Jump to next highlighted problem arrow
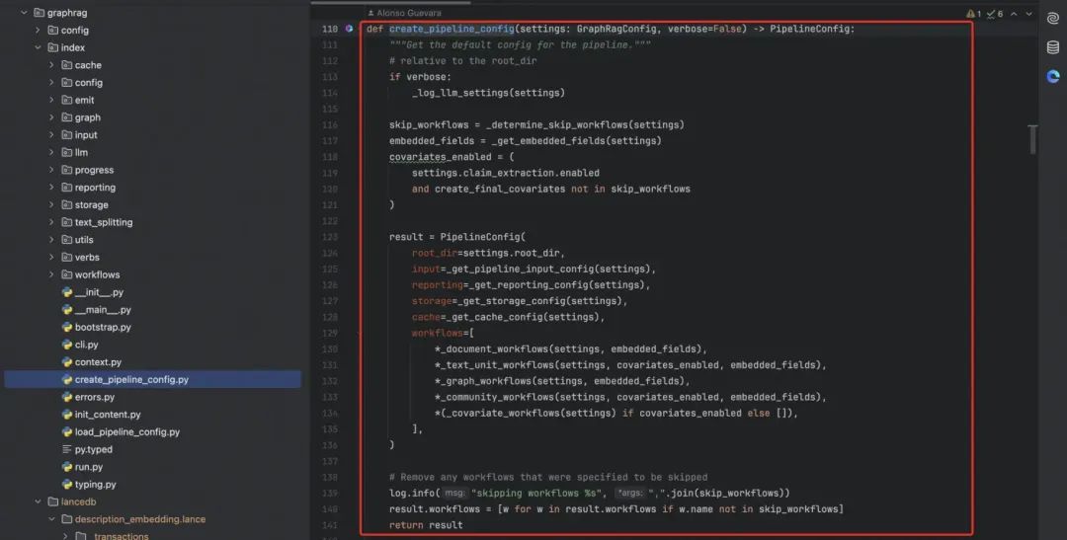Viewport: 1067px width, 540px height. (1029, 14)
